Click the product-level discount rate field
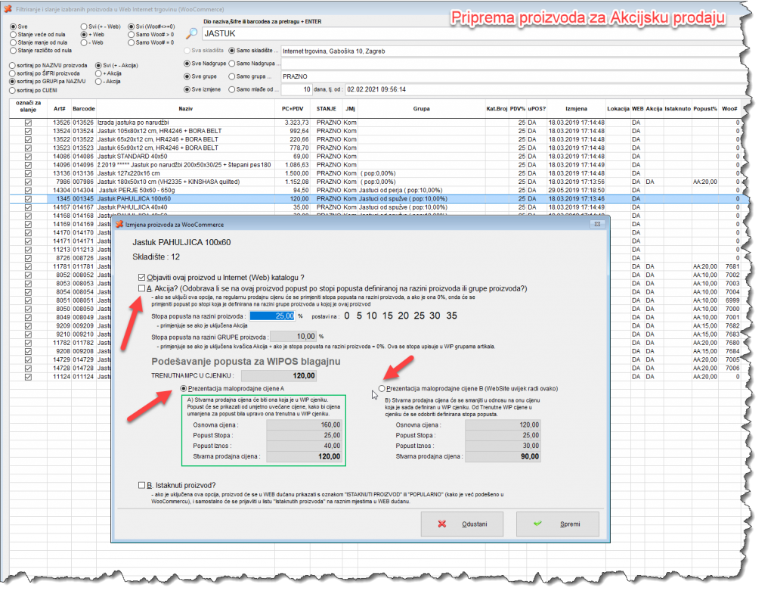Viewport: 774px width, 594px height. pos(271,316)
